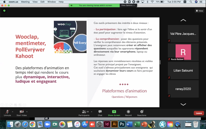Open the Meeting menu

(25, 2)
